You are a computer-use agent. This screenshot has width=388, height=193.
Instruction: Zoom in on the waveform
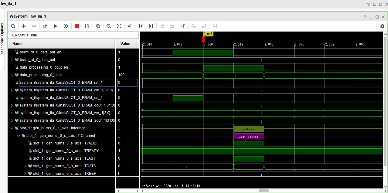(98, 26)
